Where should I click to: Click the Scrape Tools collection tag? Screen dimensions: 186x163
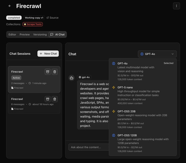tap(33, 24)
